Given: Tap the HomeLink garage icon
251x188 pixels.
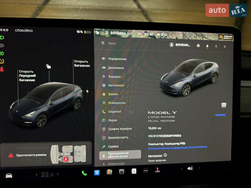Looking at the screenshot, I should click(198, 45).
